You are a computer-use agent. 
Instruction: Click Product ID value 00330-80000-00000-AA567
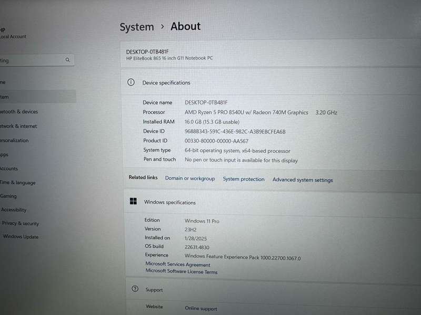coord(216,141)
